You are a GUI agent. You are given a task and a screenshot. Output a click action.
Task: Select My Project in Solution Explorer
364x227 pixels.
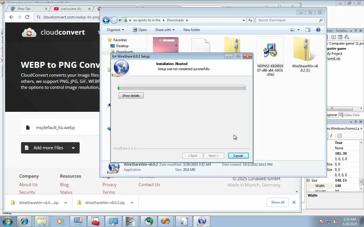coord(334,54)
